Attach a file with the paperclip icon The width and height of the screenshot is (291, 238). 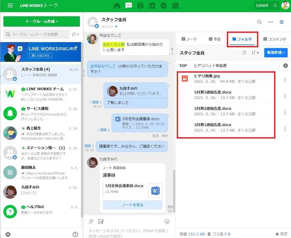tap(91, 221)
